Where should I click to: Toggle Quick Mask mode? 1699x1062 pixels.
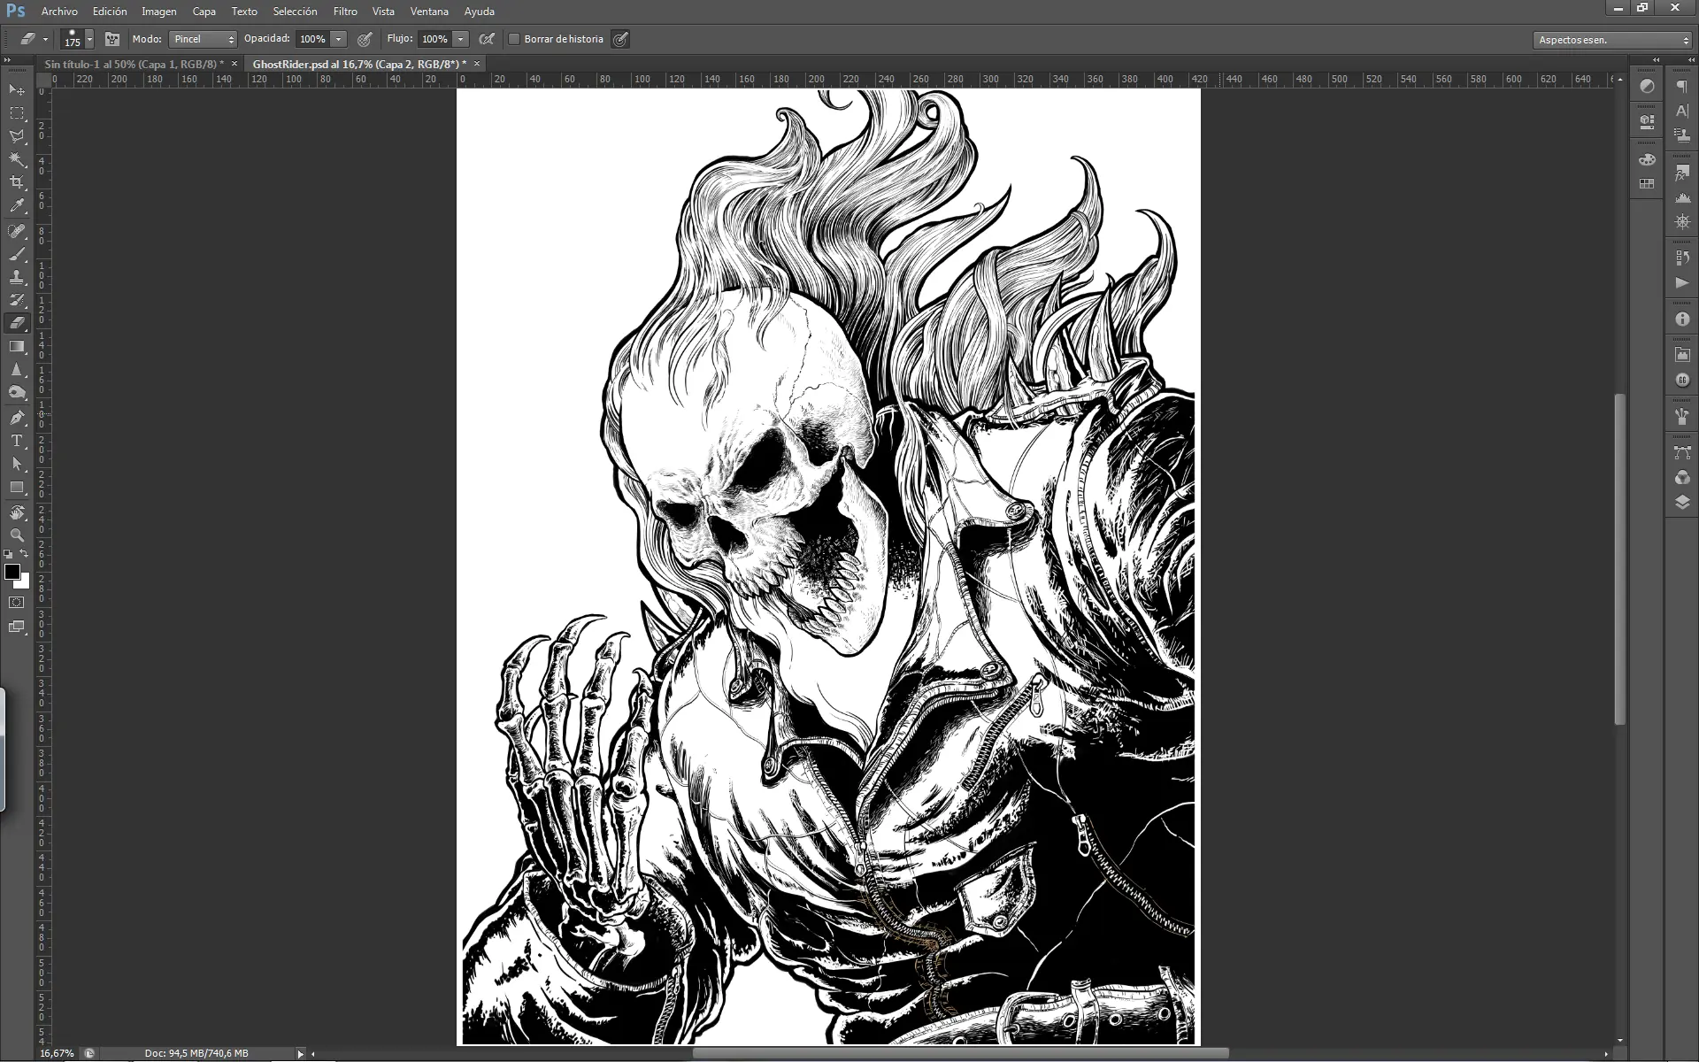(17, 603)
